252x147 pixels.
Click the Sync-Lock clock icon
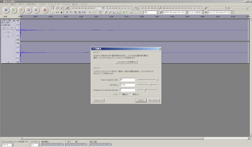pyautogui.click(x=100, y=12)
